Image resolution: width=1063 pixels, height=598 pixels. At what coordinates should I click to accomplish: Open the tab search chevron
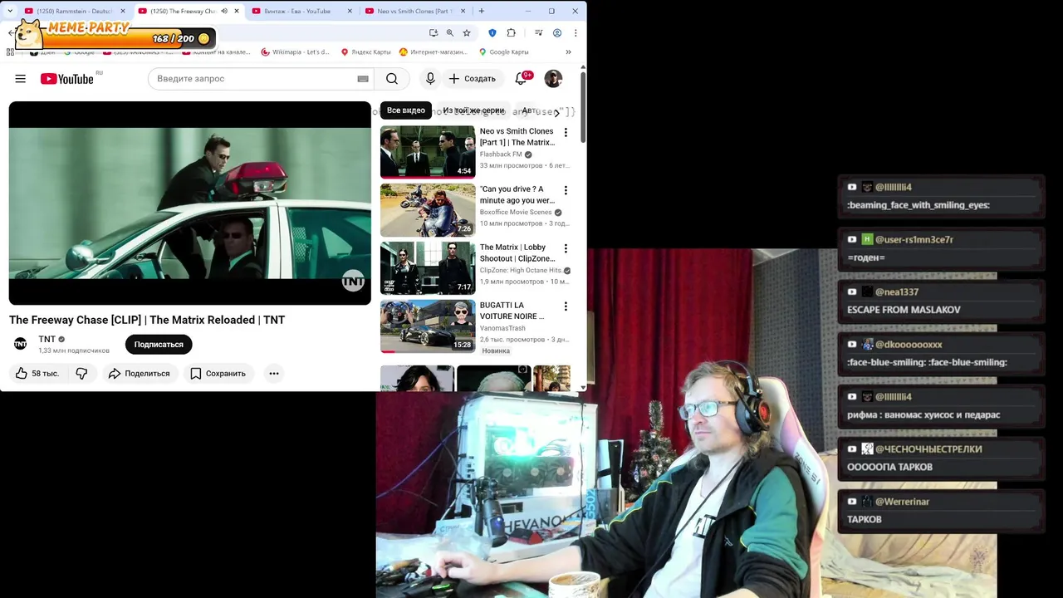click(x=10, y=11)
